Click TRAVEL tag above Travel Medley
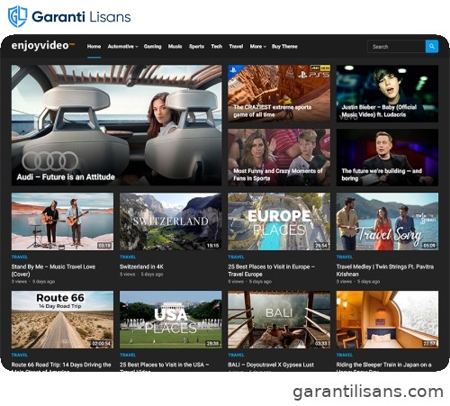Screen dimensions: 450x406 [x=345, y=257]
